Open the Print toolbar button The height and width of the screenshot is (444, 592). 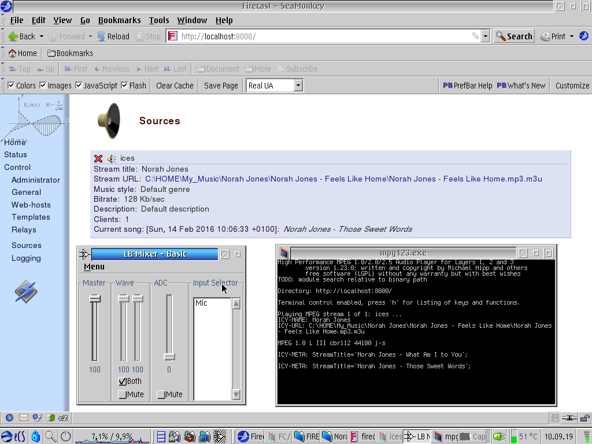[553, 36]
